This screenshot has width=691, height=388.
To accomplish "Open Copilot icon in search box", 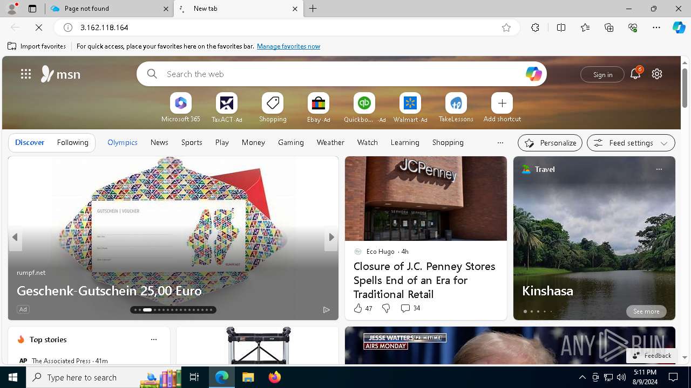I will (x=533, y=74).
